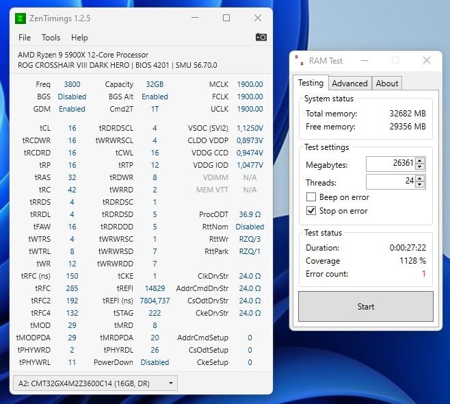This screenshot has height=404, width=450.
Task: Click the FCLK value 1900.00
Action: tap(250, 97)
